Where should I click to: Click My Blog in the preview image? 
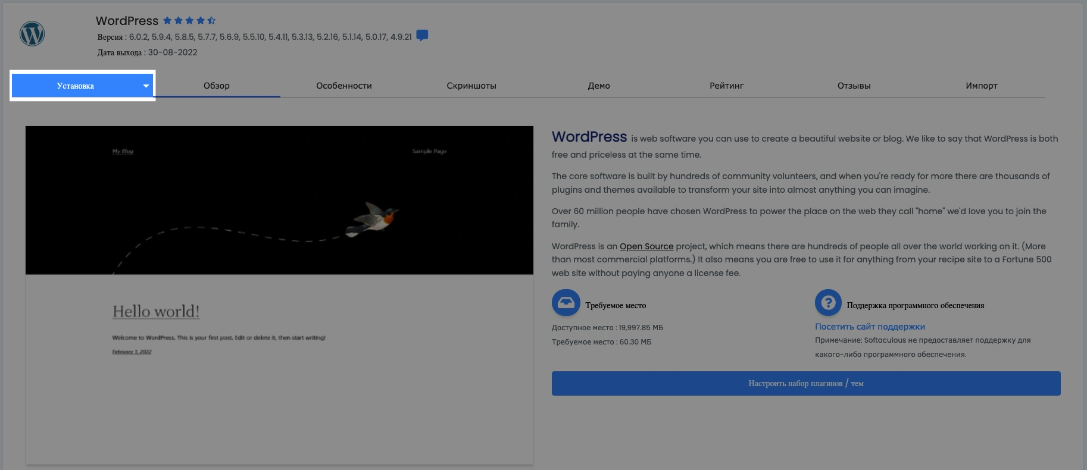coord(123,151)
